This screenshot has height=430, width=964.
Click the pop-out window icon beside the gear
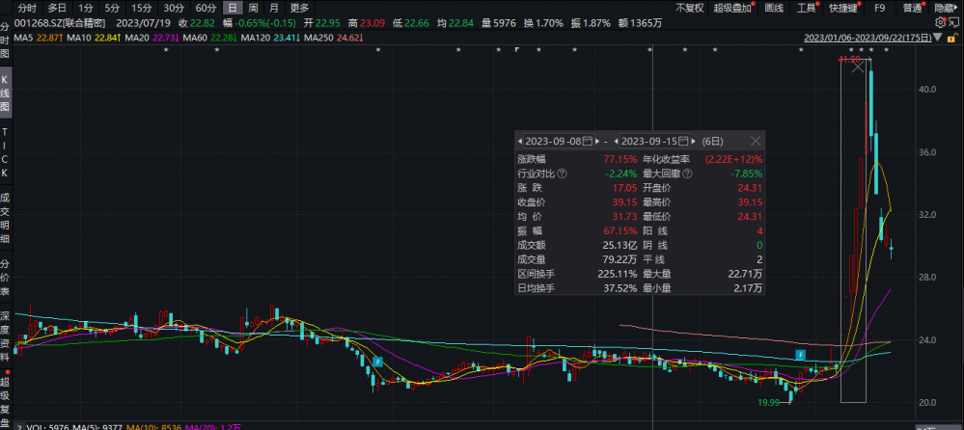[954, 23]
